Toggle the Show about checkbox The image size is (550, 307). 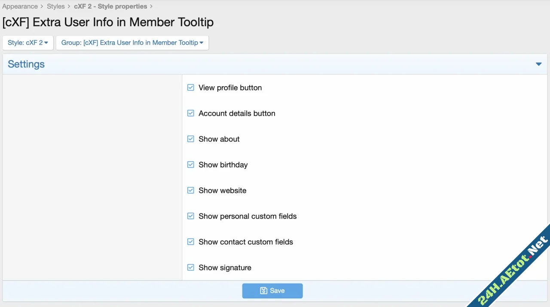[190, 139]
